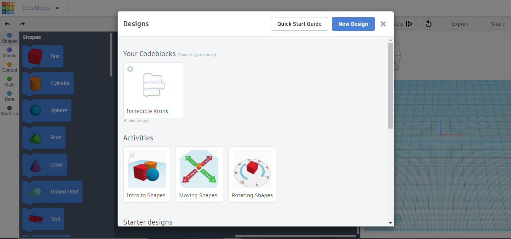Viewport: 511px width, 239px height.
Task: Open the Modify blocks category
Action: [9, 52]
